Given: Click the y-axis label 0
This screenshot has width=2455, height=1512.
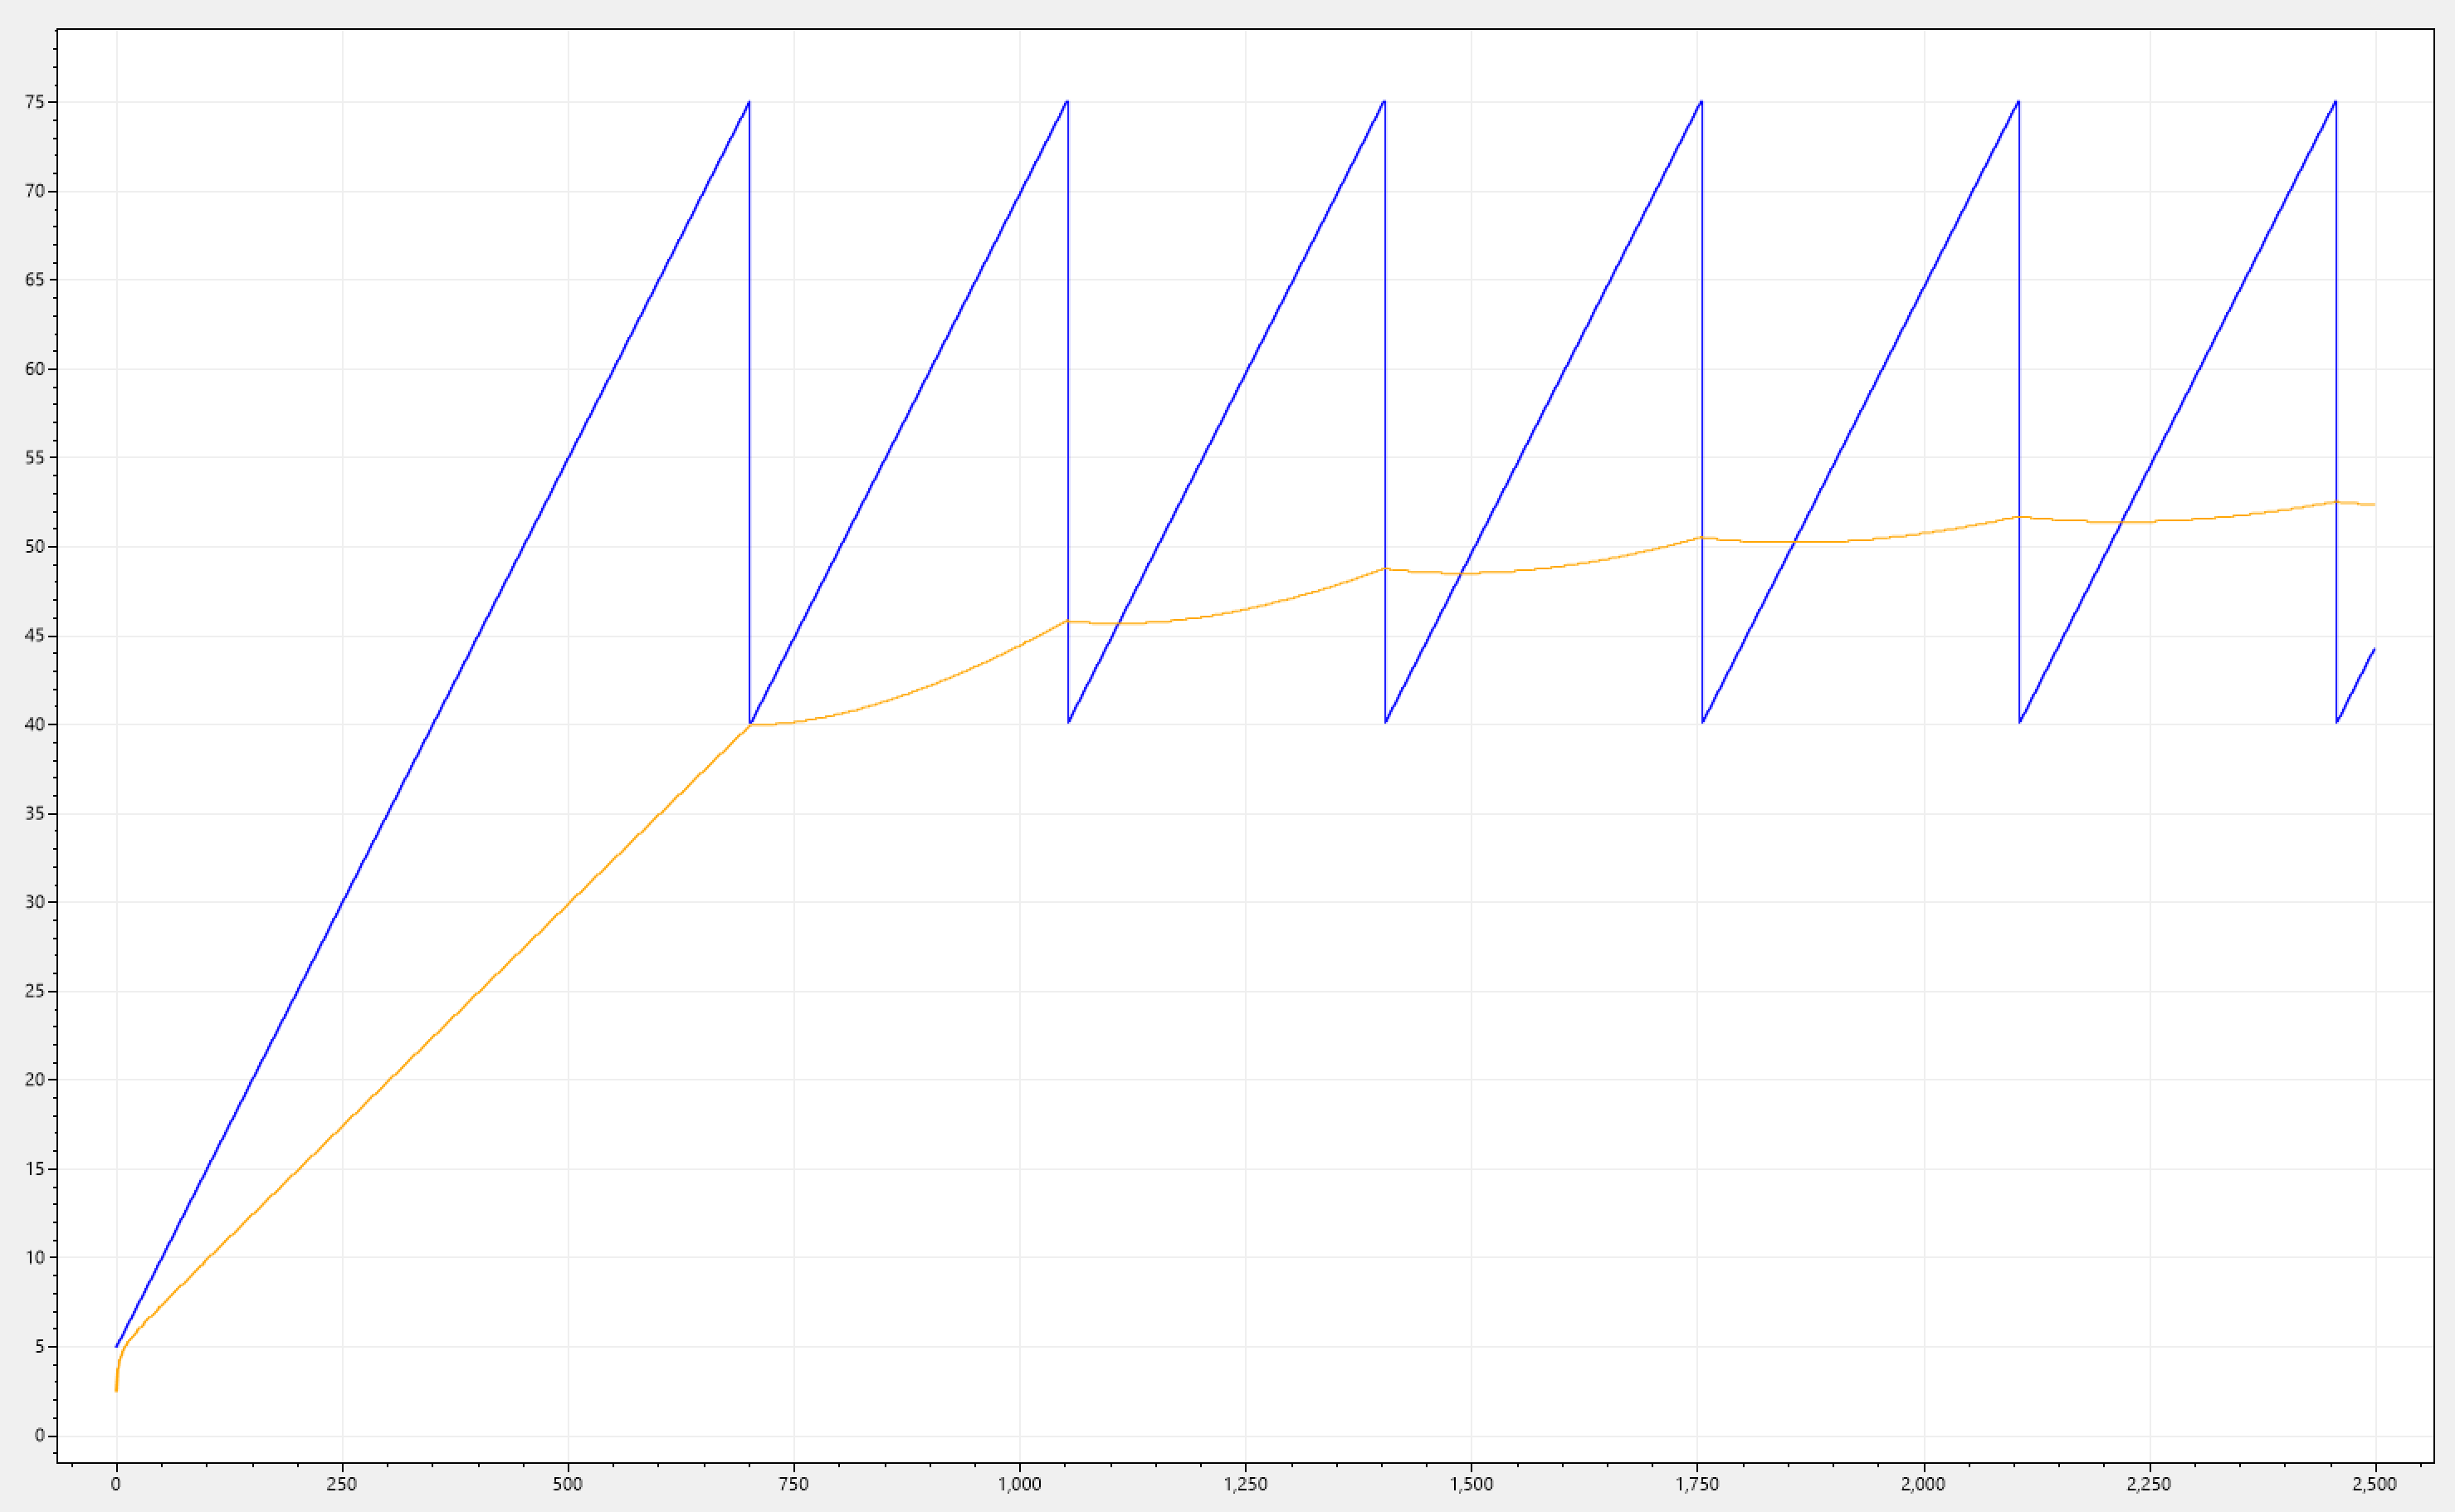Looking at the screenshot, I should (x=40, y=1435).
